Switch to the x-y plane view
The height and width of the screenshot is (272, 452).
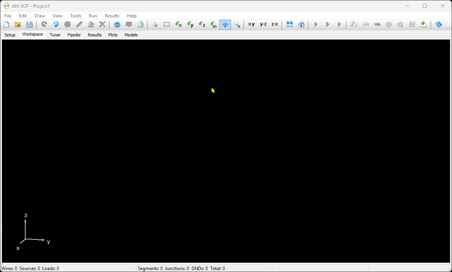(x=251, y=24)
